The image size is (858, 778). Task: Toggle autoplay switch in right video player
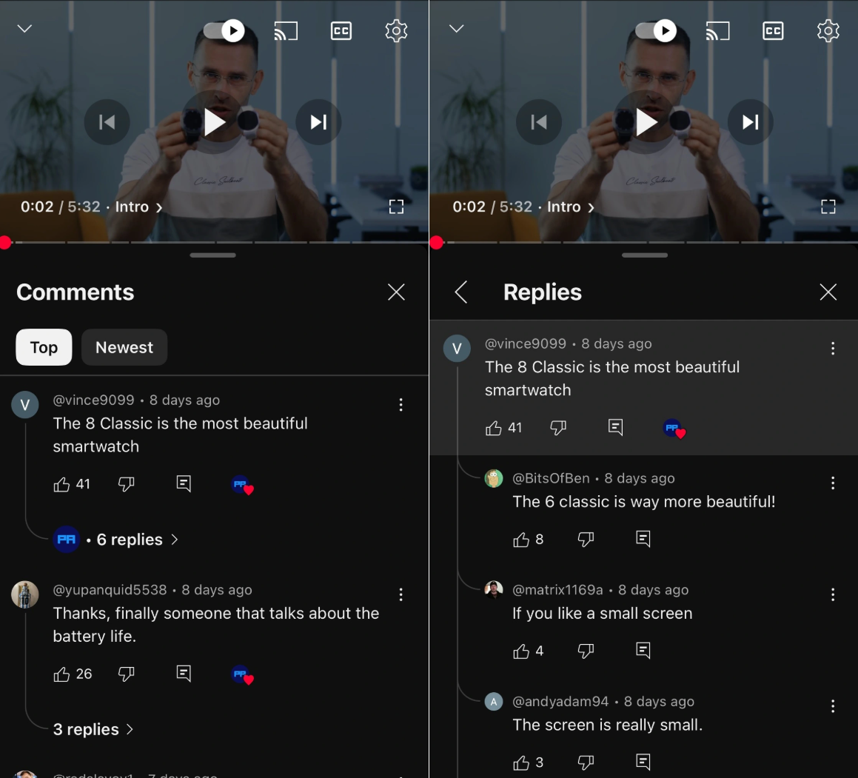[656, 30]
